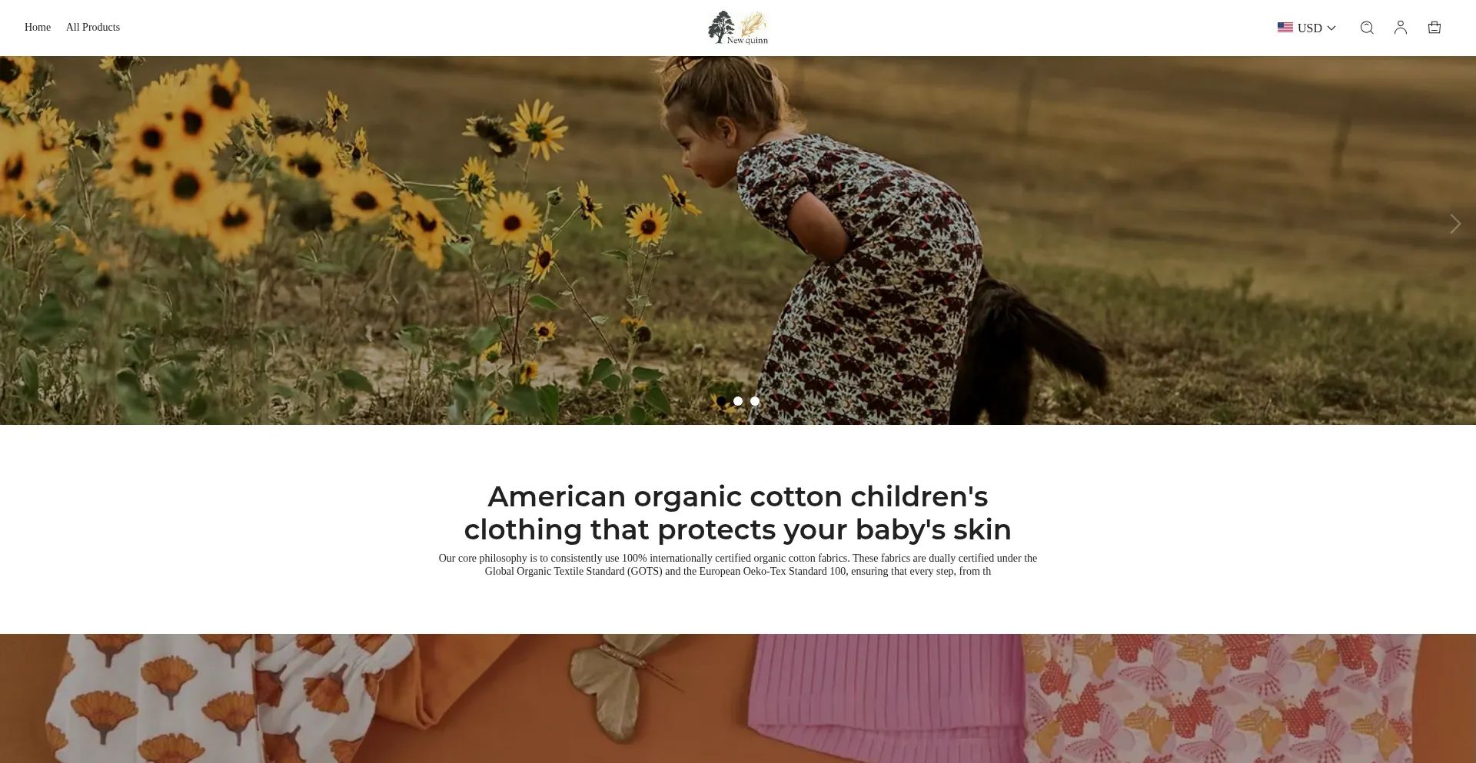Go to the Home menu item
This screenshot has width=1476, height=763.
coord(38,27)
